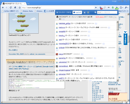130x104 pixels.
Task: Open user moondog3010 profile link
Action: (64, 44)
